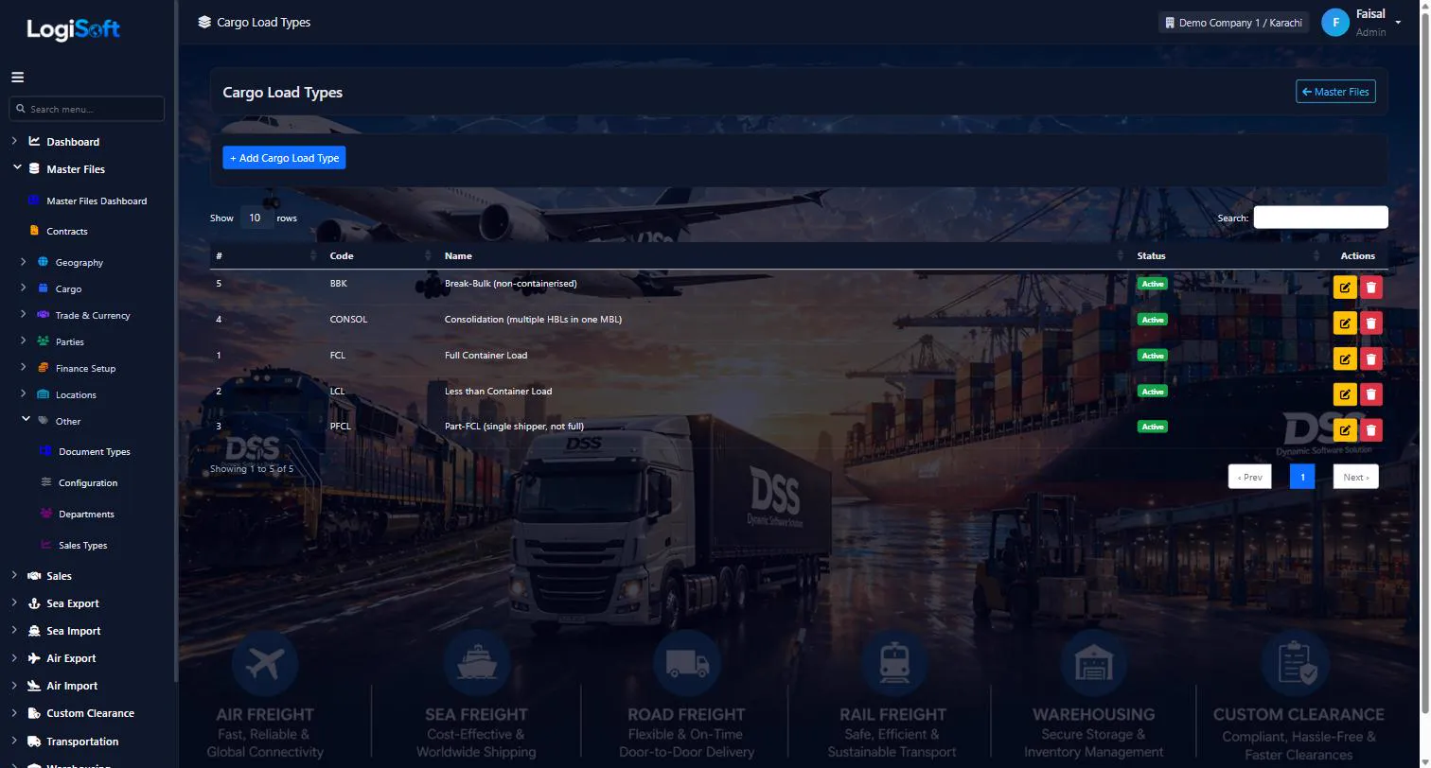
Task: Click the Sea Export anchor icon
Action: [x=34, y=603]
